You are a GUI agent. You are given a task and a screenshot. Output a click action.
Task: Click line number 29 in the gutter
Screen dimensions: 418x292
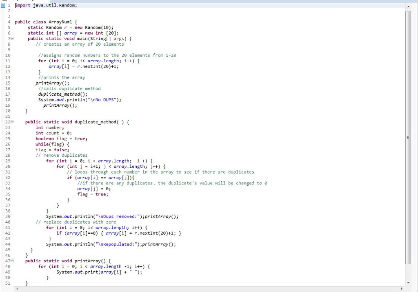pyautogui.click(x=8, y=161)
